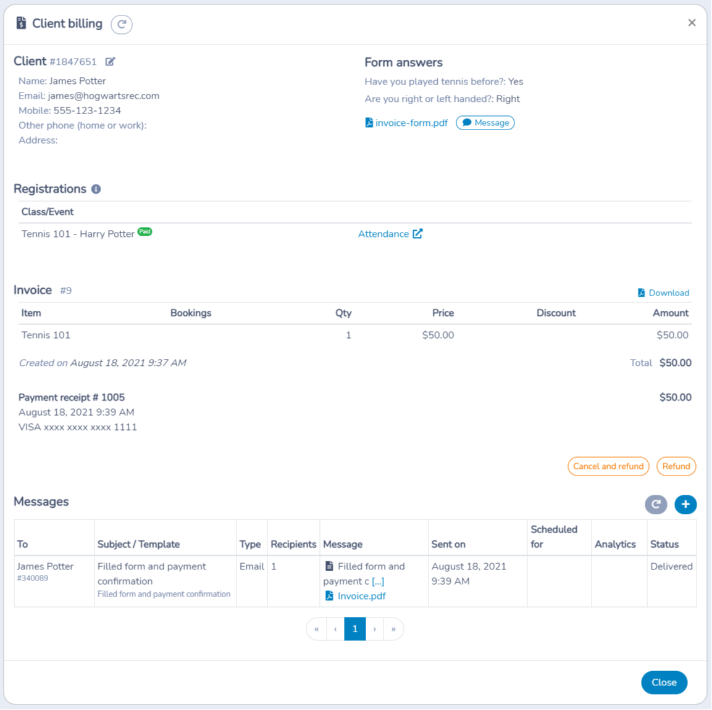The width and height of the screenshot is (712, 710).
Task: Click the Delivered status cell
Action: click(x=671, y=581)
